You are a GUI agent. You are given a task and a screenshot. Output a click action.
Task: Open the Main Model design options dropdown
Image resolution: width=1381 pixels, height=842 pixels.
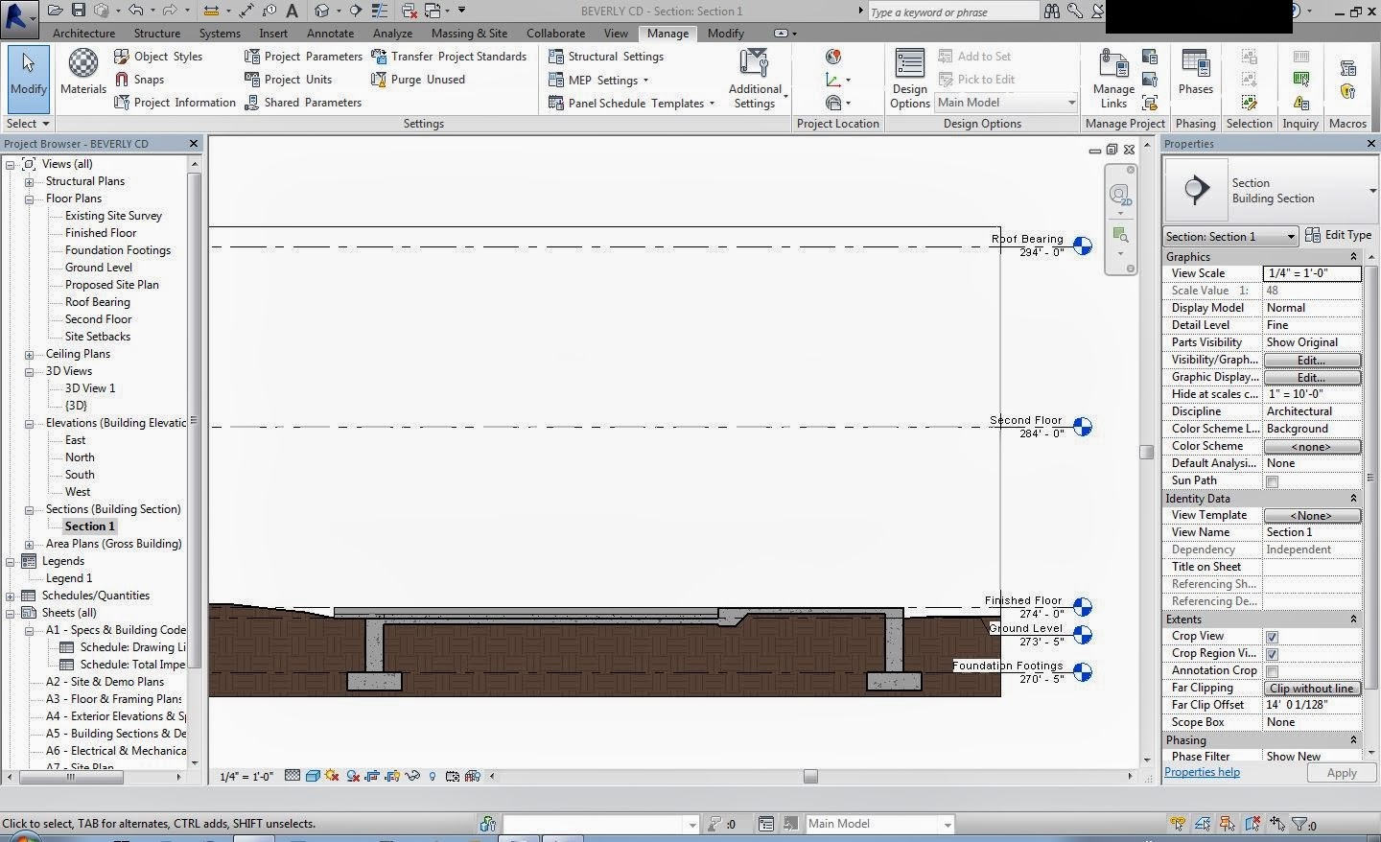click(x=1071, y=102)
